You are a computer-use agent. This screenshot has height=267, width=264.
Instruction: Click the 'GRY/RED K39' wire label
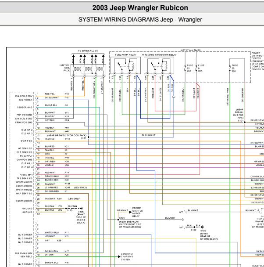tap(57, 162)
